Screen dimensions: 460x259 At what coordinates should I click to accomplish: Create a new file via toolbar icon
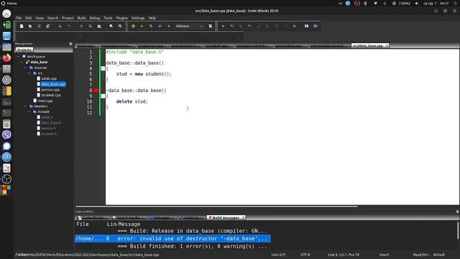click(22, 26)
